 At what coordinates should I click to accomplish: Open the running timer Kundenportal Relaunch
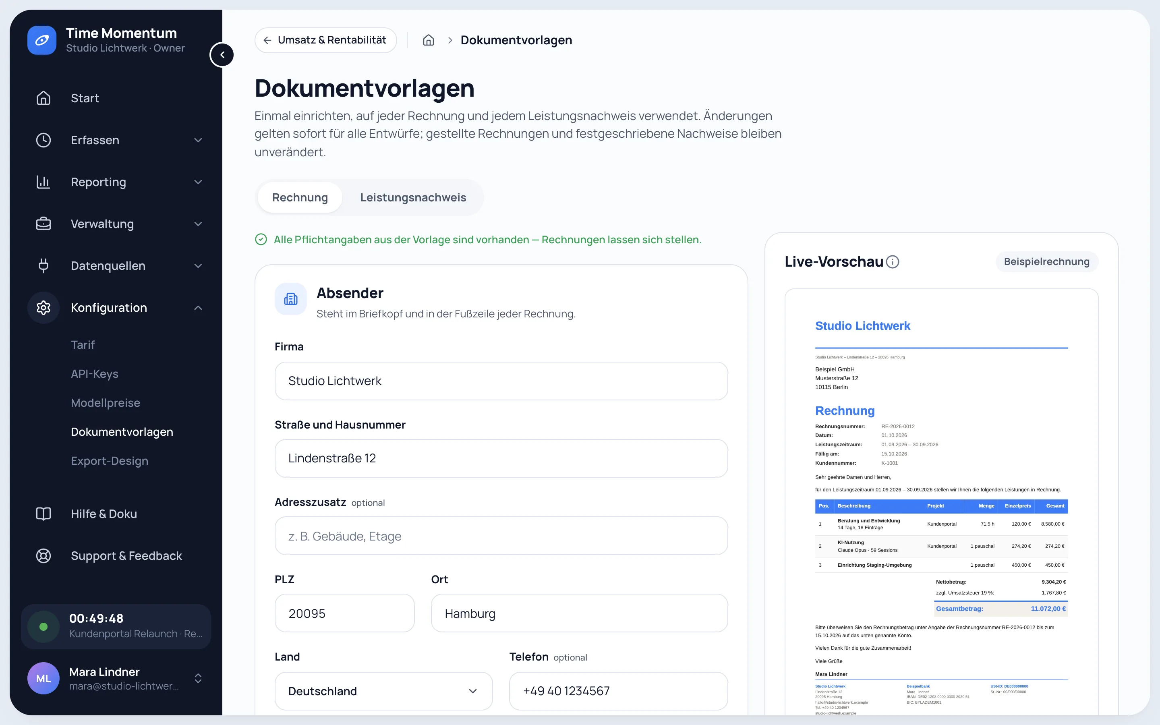[x=116, y=627]
